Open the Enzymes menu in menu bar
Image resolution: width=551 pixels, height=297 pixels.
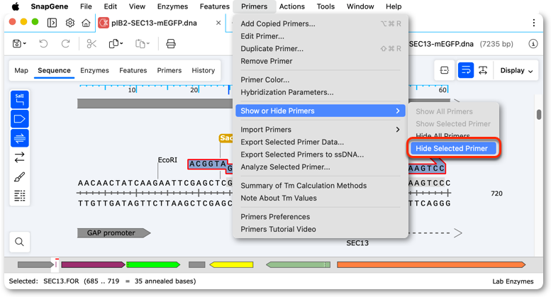[172, 6]
